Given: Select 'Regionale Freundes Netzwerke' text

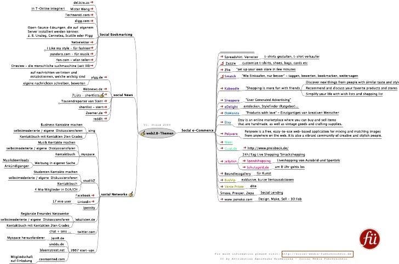Looking at the screenshot, I should click(x=45, y=214).
